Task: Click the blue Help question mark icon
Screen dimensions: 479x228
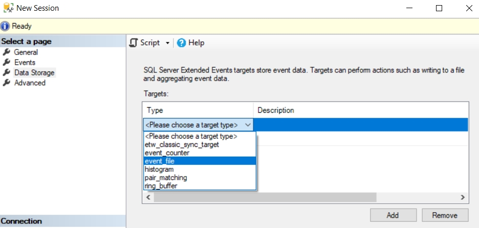Action: pyautogui.click(x=181, y=43)
